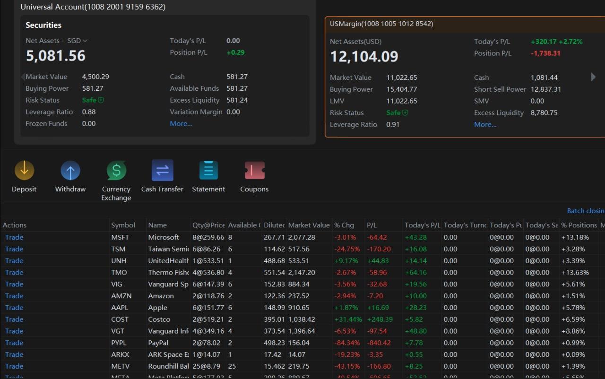
Task: Sort by the Symbol column header
Action: click(x=123, y=225)
